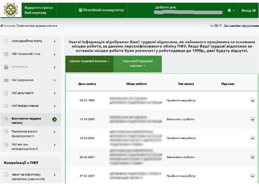Select date cell 11.04.2000
Viewport: 259px width, 187px height.
pyautogui.click(x=87, y=119)
